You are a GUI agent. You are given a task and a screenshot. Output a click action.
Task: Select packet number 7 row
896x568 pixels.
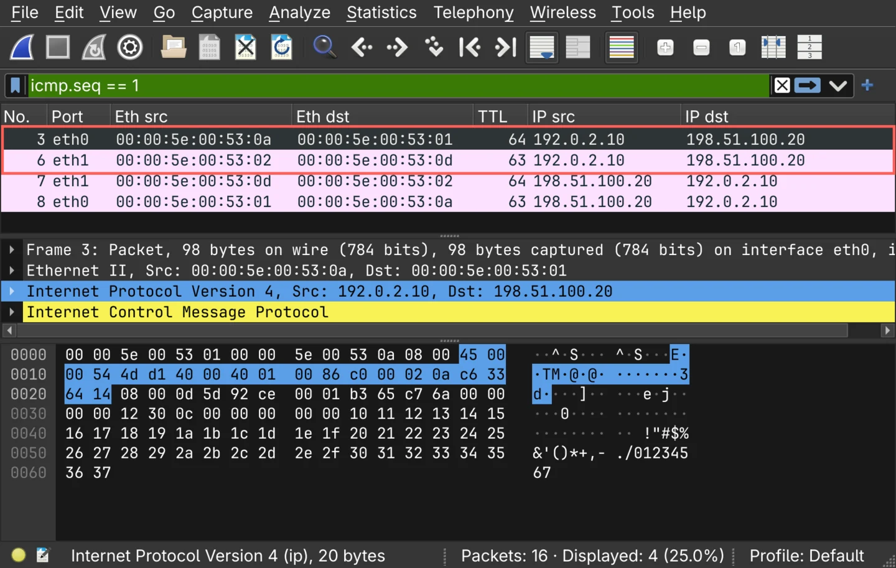pos(448,181)
